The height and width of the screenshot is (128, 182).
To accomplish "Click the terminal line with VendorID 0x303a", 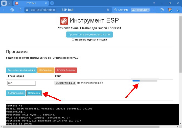I will [x=49, y=109].
